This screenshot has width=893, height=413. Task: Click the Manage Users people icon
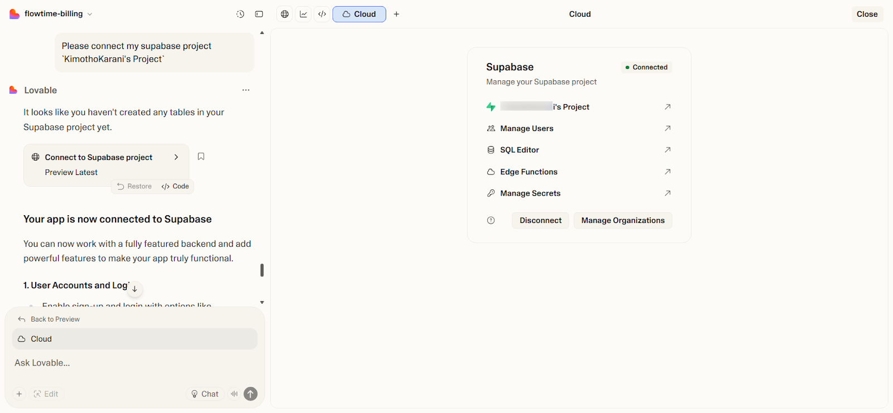[491, 128]
